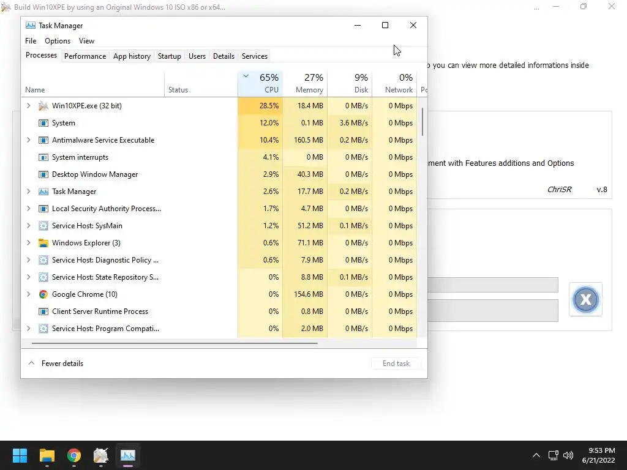Switch to the Startup tab
Image resolution: width=627 pixels, height=470 pixels.
coord(170,56)
